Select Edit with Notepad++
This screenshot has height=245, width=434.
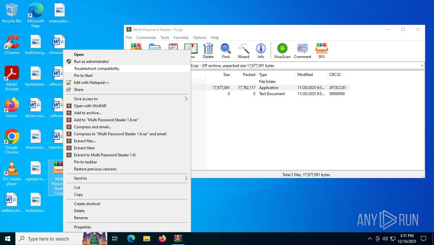pyautogui.click(x=127, y=83)
